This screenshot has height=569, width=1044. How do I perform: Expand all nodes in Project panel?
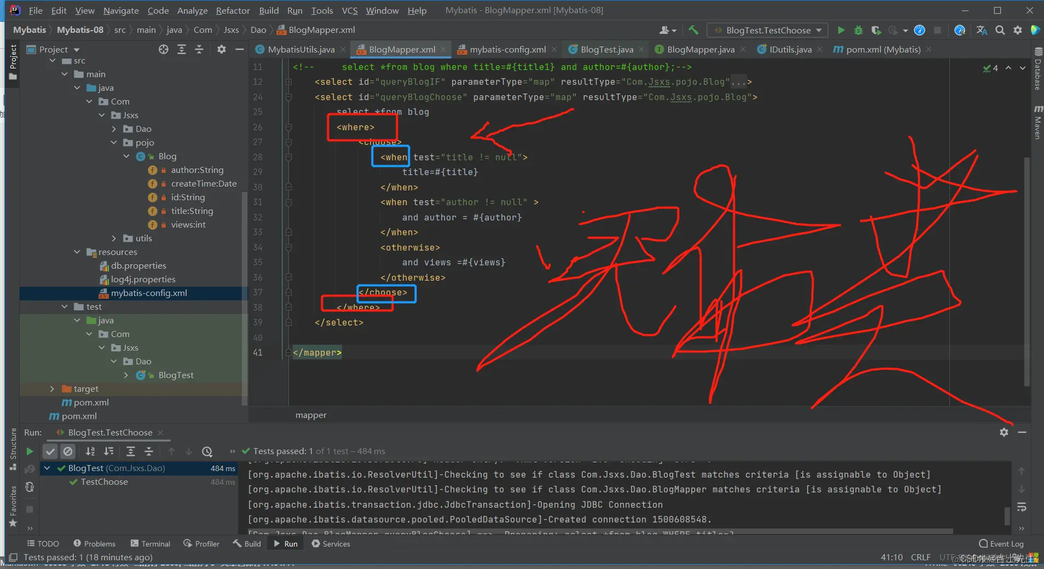(x=182, y=49)
